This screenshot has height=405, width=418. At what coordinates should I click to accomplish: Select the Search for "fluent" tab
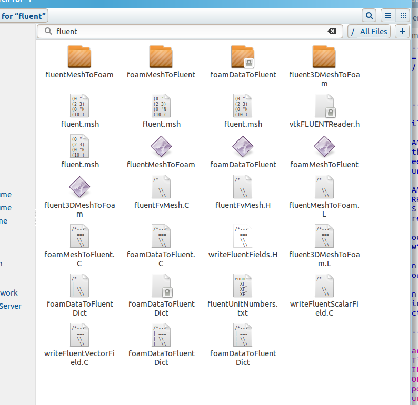pyautogui.click(x=24, y=16)
